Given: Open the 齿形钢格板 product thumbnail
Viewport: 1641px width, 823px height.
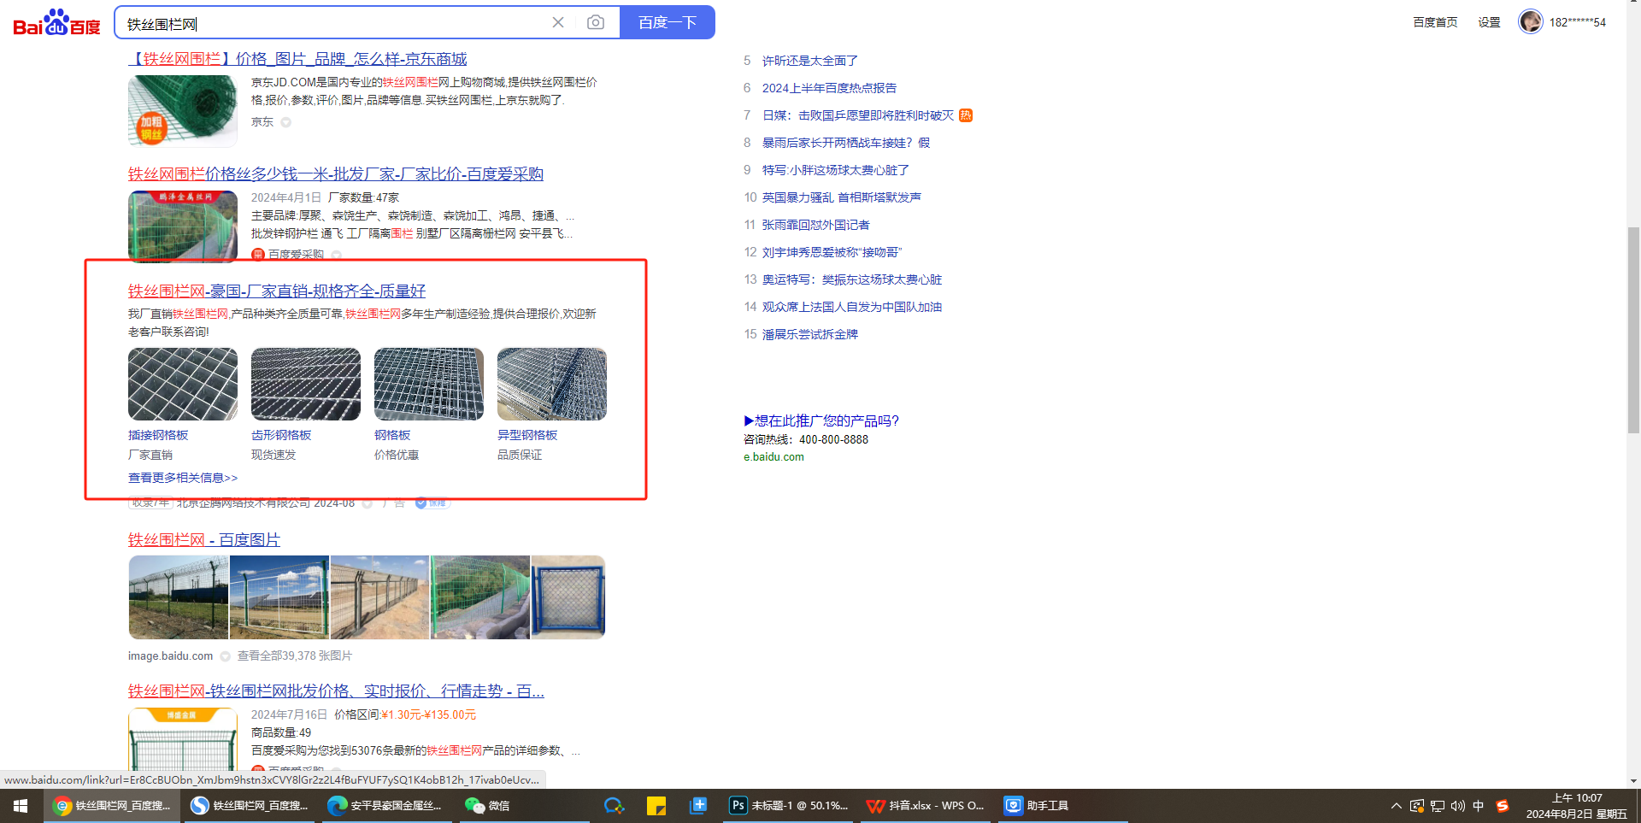Looking at the screenshot, I should click(x=306, y=384).
